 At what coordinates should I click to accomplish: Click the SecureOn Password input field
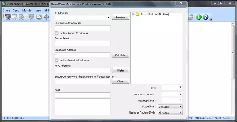coord(83,81)
